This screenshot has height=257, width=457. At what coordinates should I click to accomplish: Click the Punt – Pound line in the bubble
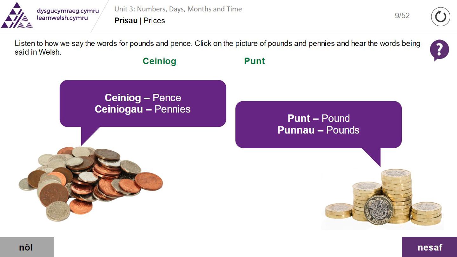click(318, 118)
